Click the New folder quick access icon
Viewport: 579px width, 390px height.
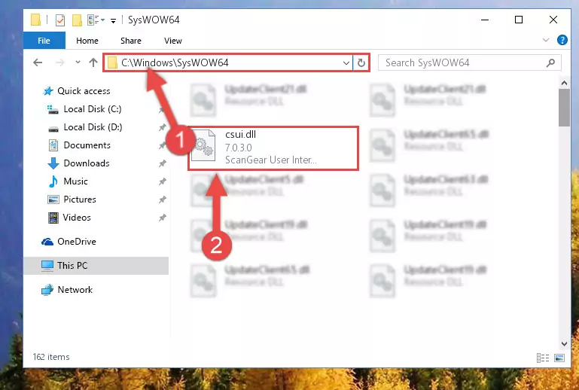[x=77, y=20]
